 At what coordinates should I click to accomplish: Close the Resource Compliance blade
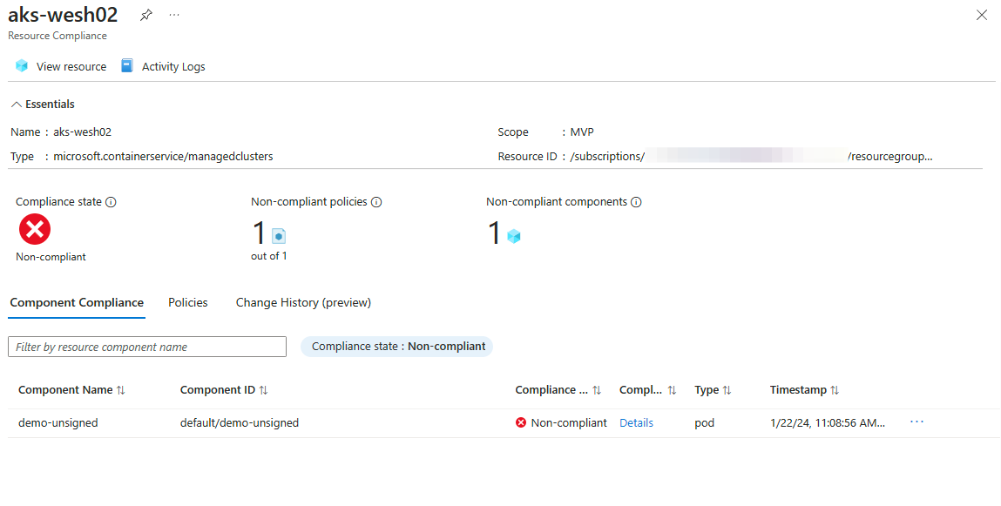[982, 15]
